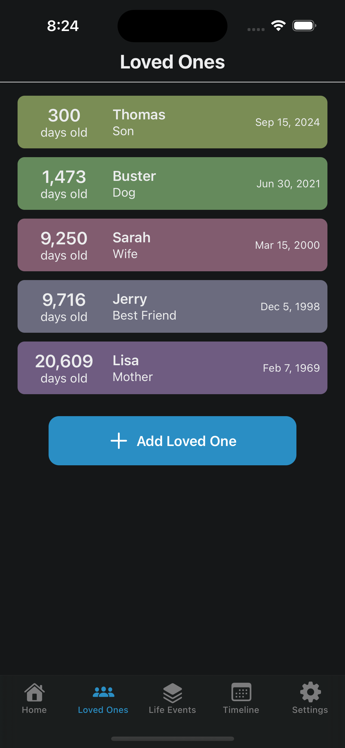This screenshot has width=345, height=748.
Task: Select the Loved Ones people icon
Action: [x=103, y=692]
